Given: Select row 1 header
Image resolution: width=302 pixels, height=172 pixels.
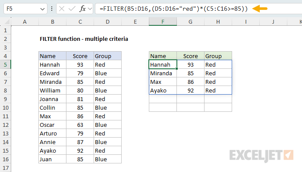Looking at the screenshot, I should point(5,31).
